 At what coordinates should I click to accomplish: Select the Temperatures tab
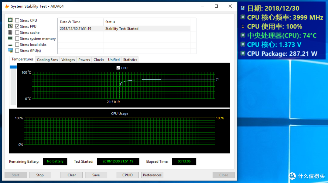click(22, 59)
